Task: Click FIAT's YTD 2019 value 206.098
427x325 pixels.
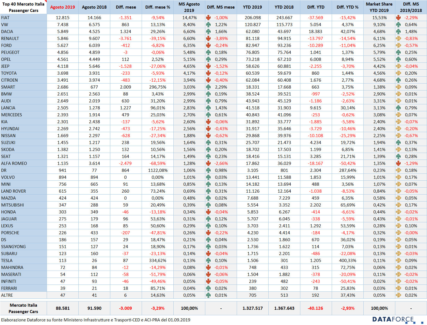Action: click(253, 17)
